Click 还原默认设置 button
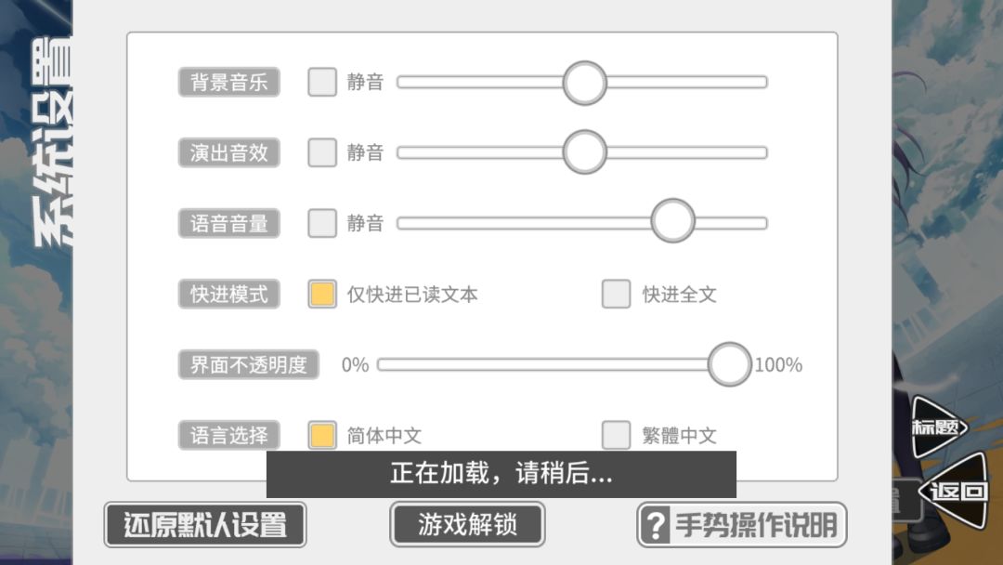Viewport: 1003px width, 565px height. tap(205, 525)
